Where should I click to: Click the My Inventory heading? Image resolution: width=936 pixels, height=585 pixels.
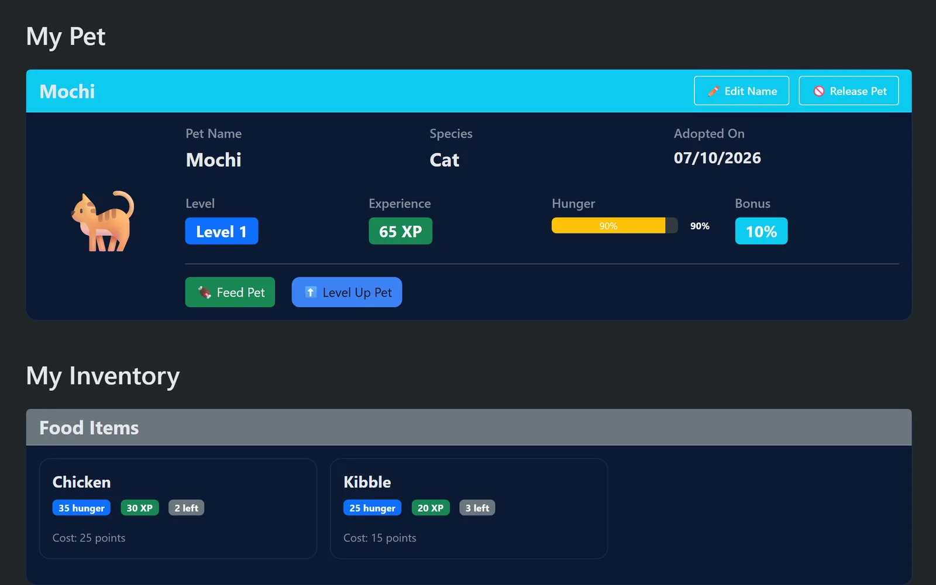click(103, 376)
